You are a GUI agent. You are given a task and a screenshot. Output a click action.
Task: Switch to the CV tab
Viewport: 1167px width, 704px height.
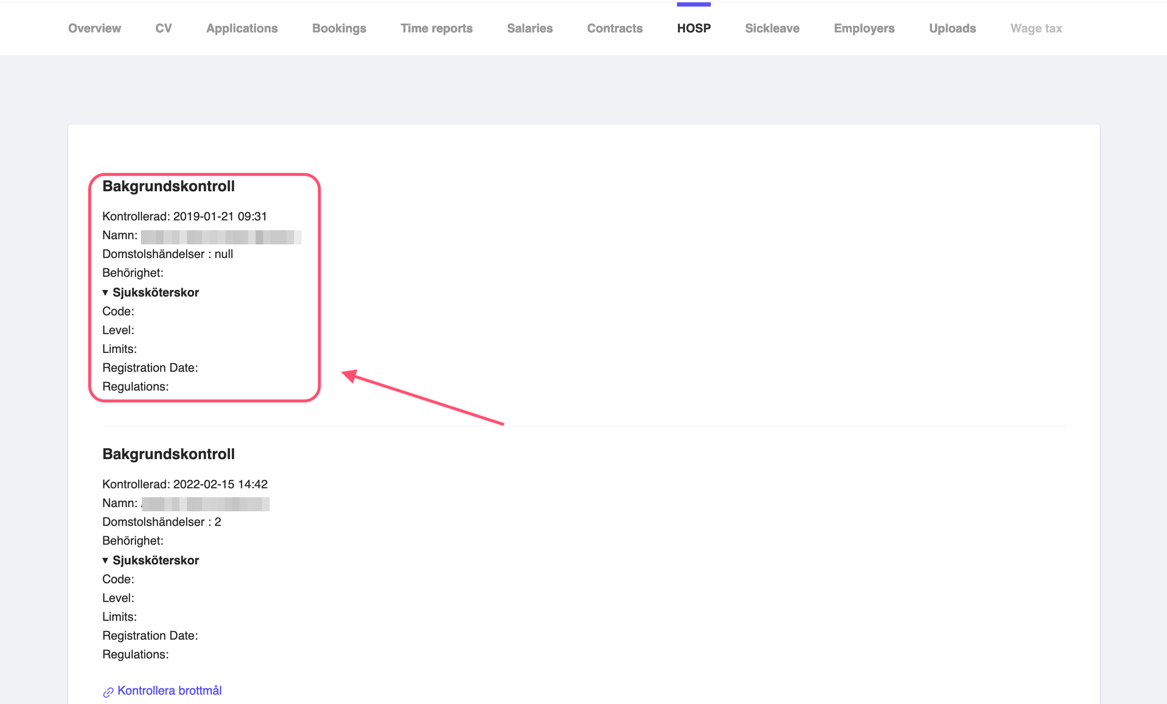(163, 28)
